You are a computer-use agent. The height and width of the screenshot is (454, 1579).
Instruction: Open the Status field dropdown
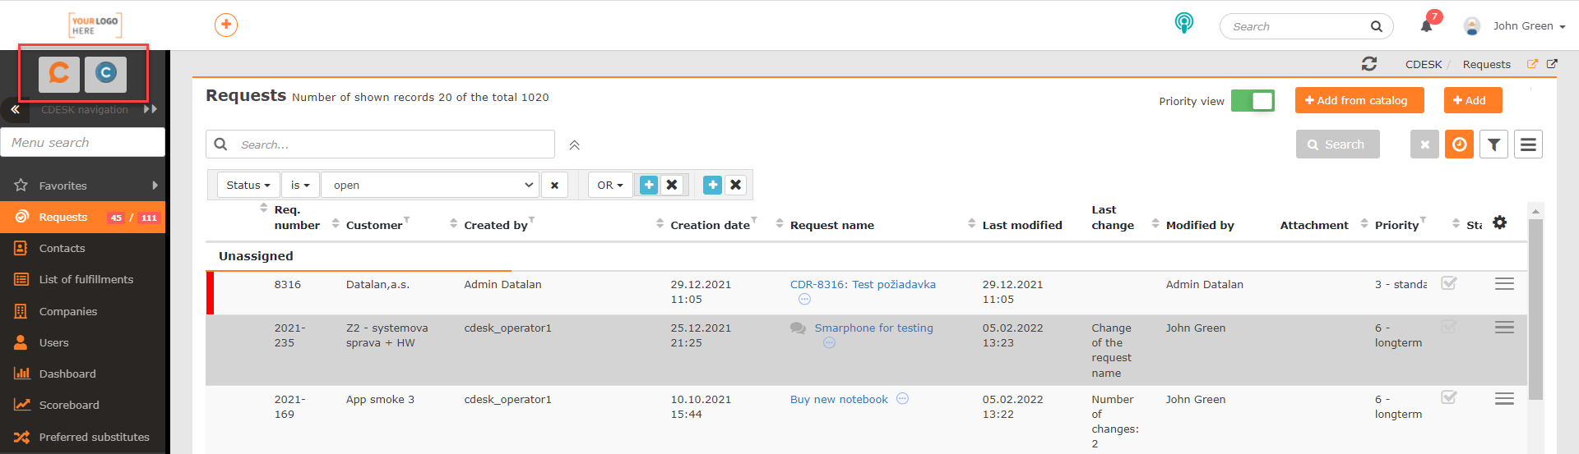(248, 186)
